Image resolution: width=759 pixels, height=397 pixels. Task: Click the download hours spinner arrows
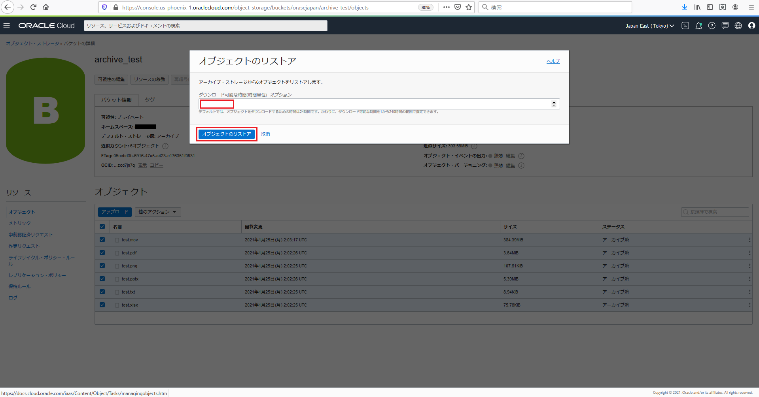pyautogui.click(x=554, y=104)
